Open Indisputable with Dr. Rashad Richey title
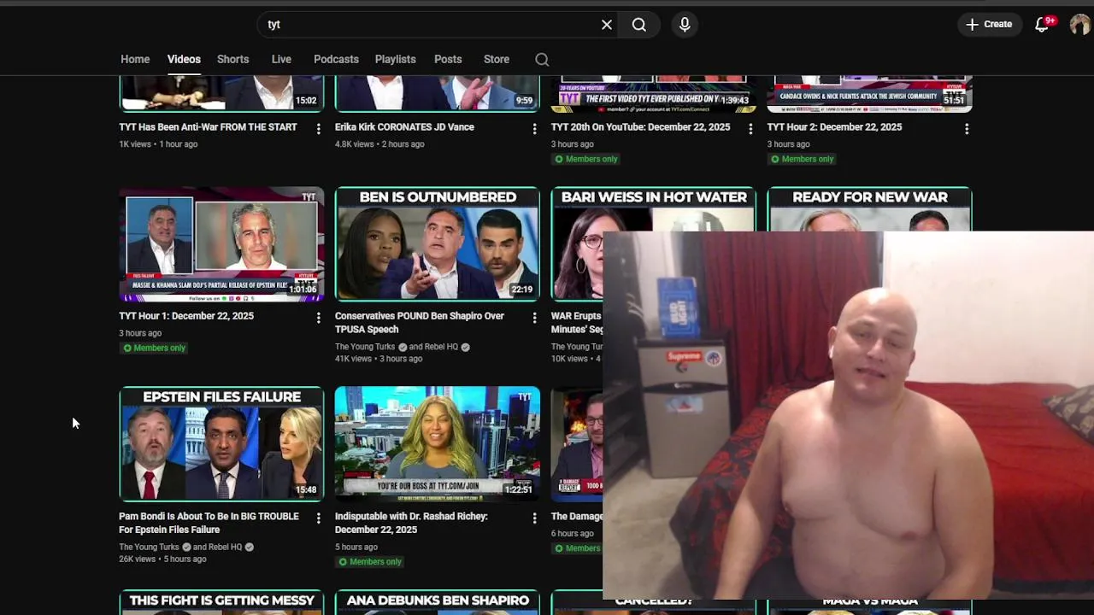 [411, 523]
